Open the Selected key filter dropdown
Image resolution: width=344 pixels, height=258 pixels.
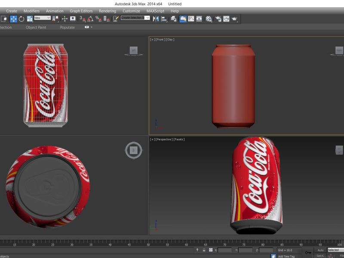point(335,250)
